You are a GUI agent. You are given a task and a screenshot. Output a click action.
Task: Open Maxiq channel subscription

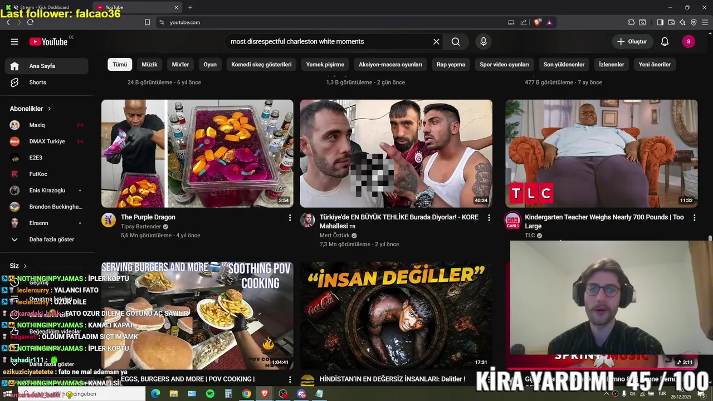point(47,125)
